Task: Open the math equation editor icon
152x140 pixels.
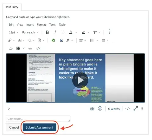Action: [x=30, y=48]
